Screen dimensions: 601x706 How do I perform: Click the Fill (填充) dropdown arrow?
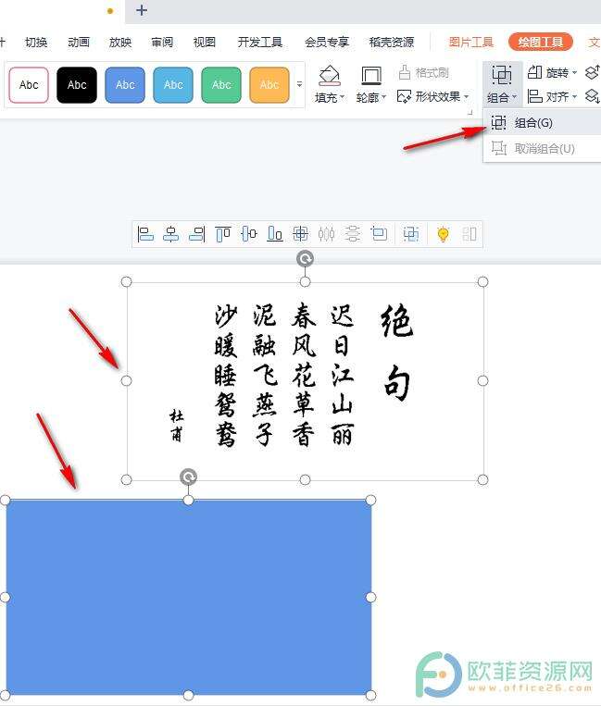[343, 97]
